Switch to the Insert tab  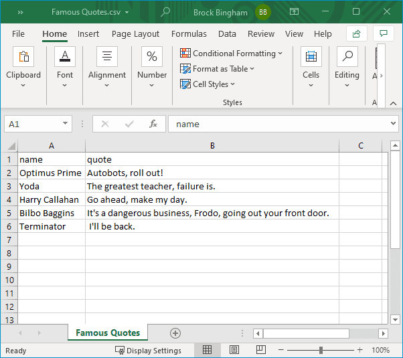[x=88, y=34]
